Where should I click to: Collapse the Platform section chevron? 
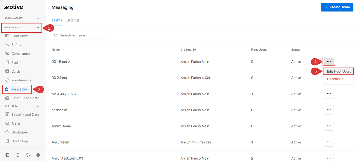coord(38,106)
